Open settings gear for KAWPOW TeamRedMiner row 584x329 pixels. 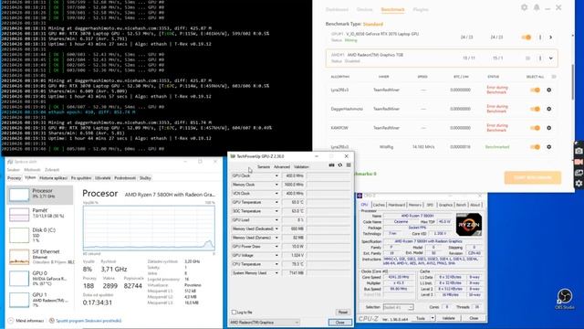point(549,128)
